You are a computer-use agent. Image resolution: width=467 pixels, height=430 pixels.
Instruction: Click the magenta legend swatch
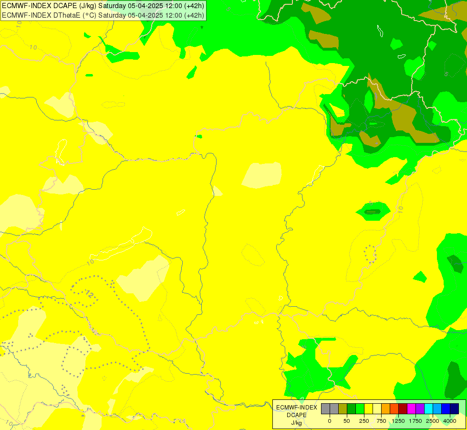[x=411, y=408]
